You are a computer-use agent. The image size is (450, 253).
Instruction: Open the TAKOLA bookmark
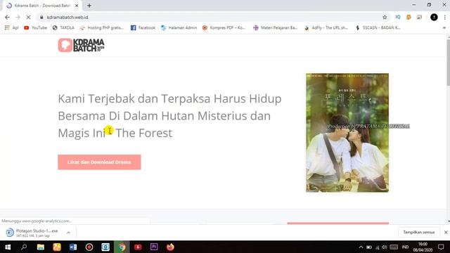click(63, 28)
